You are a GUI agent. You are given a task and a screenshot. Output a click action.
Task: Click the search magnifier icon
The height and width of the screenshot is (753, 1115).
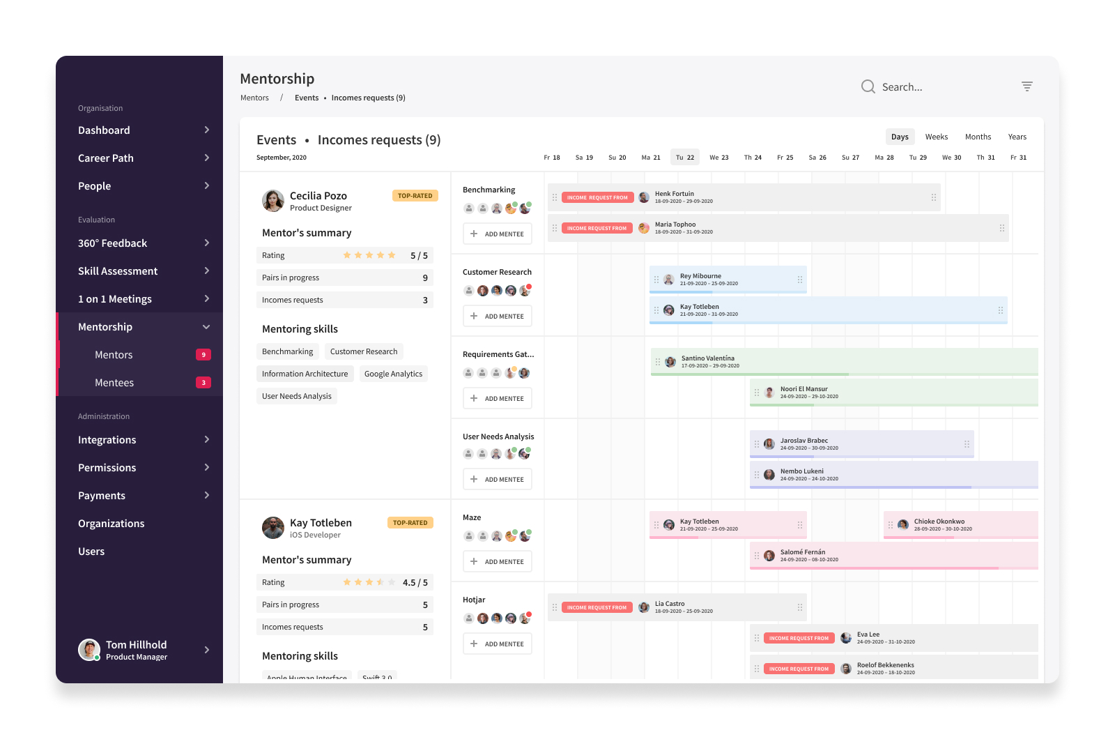coord(868,86)
